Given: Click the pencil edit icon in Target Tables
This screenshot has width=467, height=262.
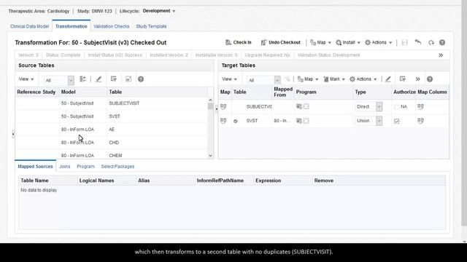Looking at the screenshot, I should (x=387, y=79).
